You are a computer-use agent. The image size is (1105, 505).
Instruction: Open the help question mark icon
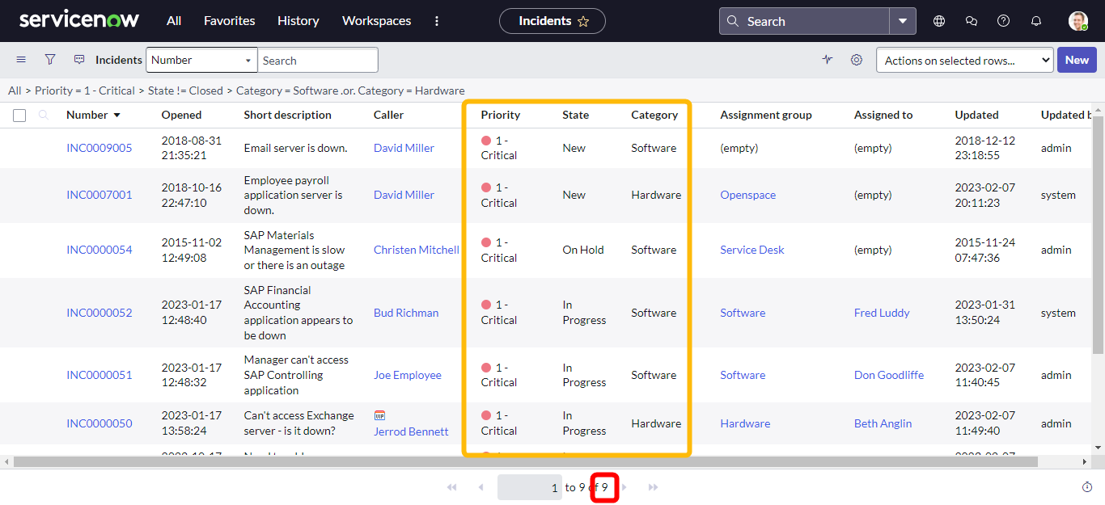pyautogui.click(x=1003, y=20)
